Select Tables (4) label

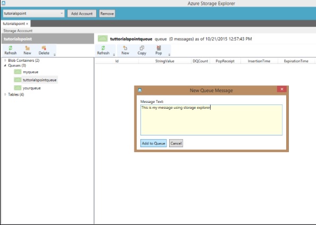(x=16, y=94)
